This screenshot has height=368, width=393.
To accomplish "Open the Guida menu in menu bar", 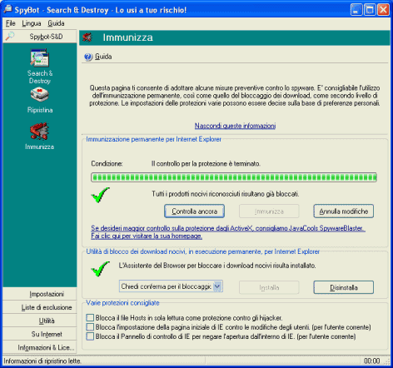I will 56,23.
